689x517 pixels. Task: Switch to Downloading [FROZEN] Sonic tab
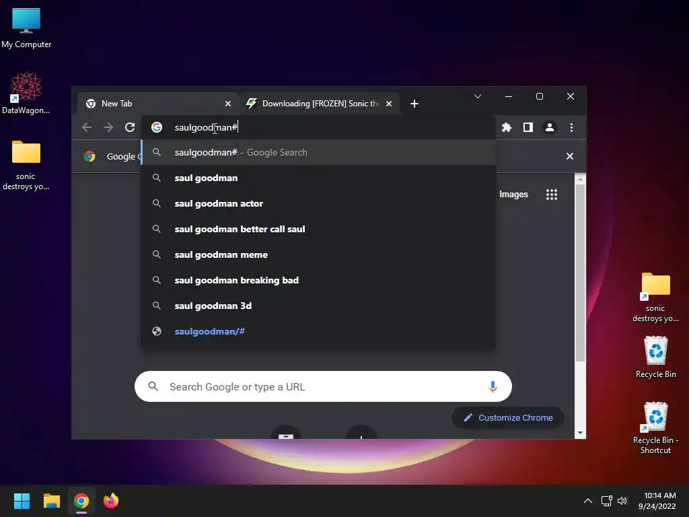[x=320, y=104]
